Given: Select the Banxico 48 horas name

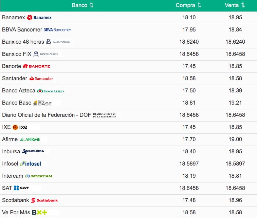Looking at the screenshot, I should [23, 42].
